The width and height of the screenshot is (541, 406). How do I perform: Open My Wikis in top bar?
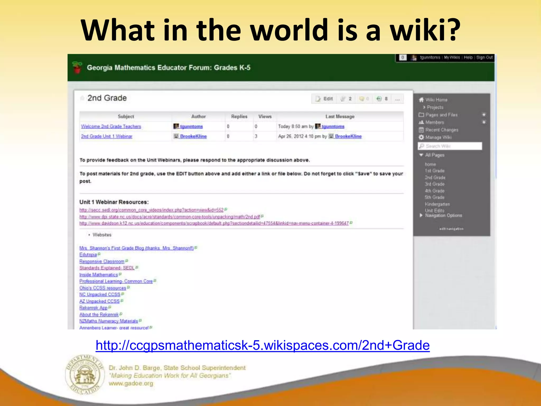tap(452, 57)
